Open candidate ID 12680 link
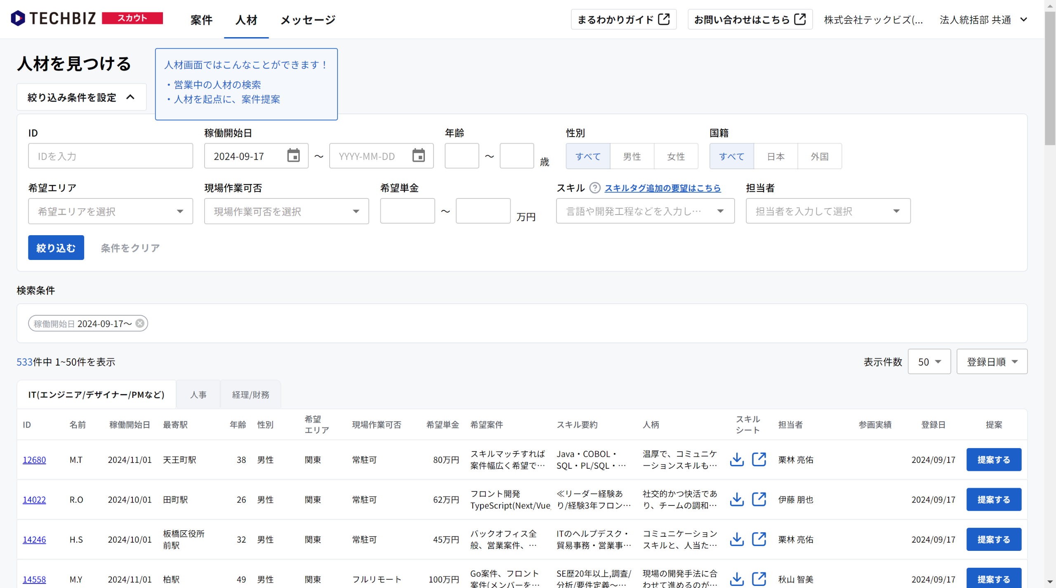This screenshot has height=588, width=1056. tap(34, 460)
